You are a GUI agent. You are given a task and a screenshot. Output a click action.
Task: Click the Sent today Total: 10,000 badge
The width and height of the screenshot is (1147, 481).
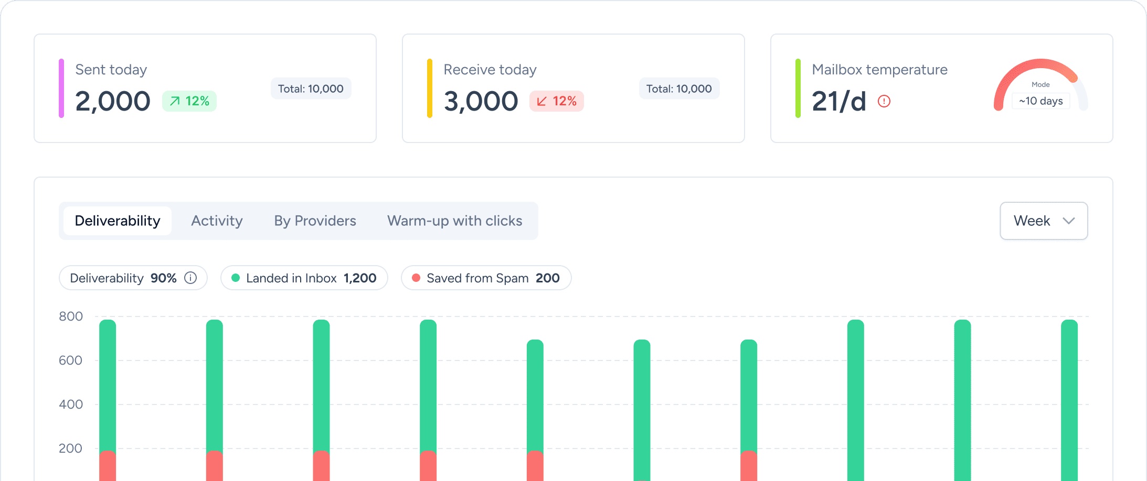[x=311, y=89]
